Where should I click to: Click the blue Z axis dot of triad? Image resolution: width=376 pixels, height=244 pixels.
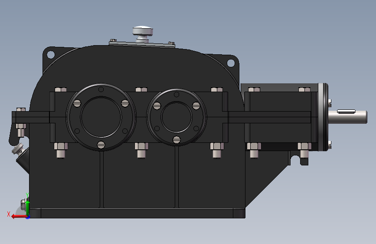click(28, 218)
